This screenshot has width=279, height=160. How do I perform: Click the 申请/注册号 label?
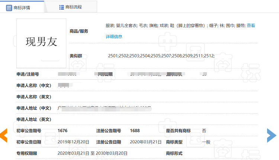(x=28, y=74)
